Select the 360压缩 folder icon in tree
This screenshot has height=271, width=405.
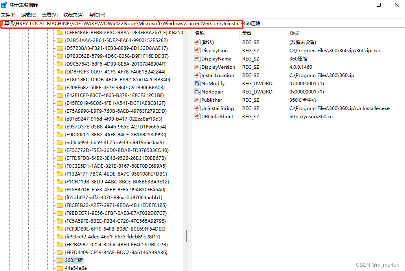(x=60, y=260)
